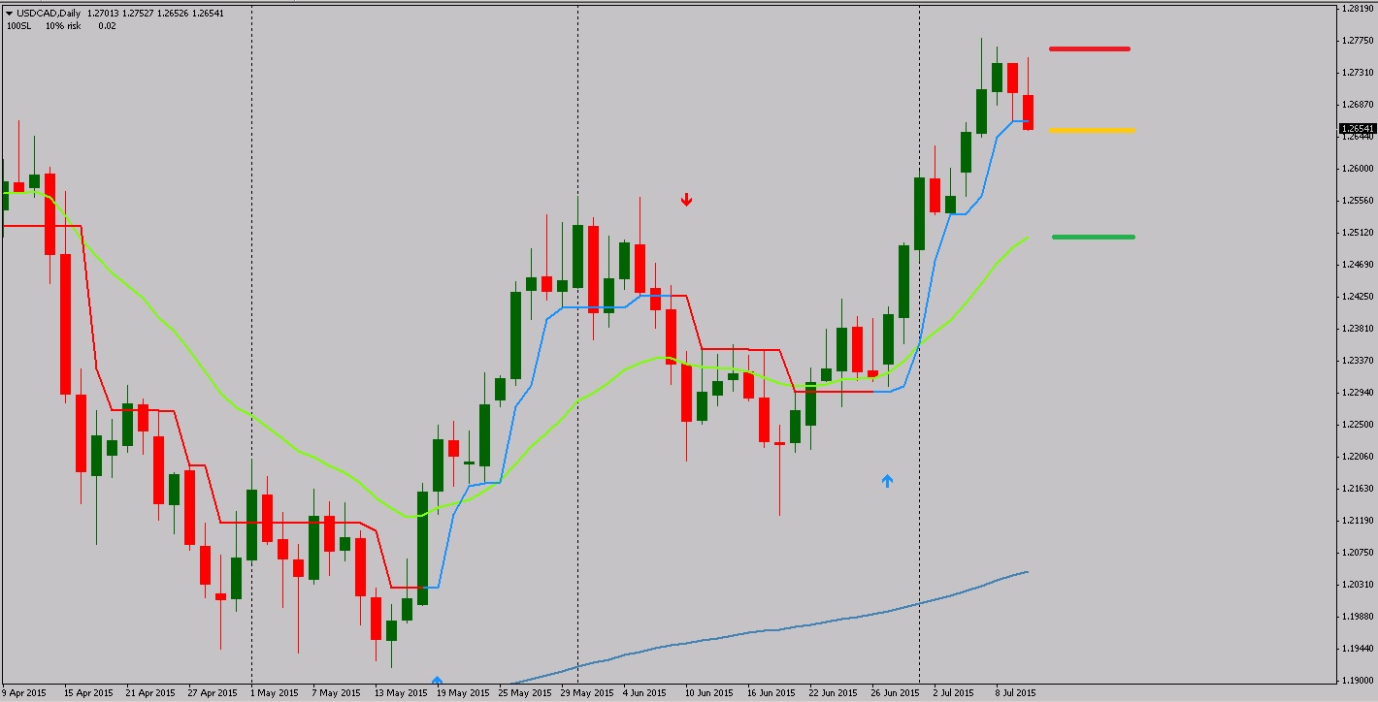Click the 8 Jul 2015 date label
1378x702 pixels.
click(1016, 693)
